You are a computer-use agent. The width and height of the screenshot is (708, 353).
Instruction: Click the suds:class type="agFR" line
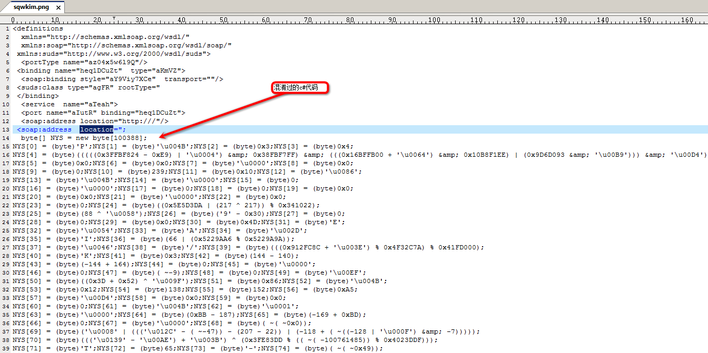pos(88,87)
